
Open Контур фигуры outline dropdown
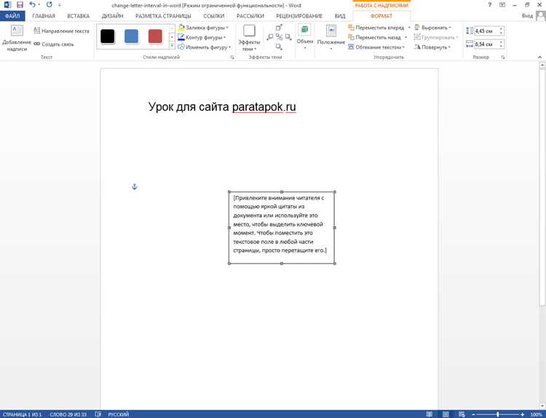click(202, 37)
